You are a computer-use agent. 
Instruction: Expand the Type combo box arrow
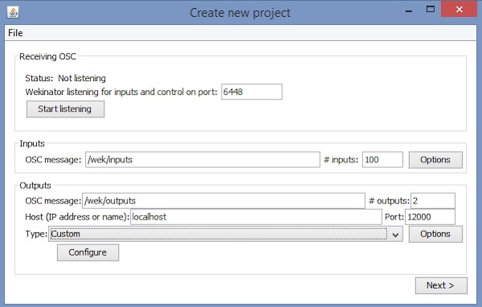tap(395, 235)
